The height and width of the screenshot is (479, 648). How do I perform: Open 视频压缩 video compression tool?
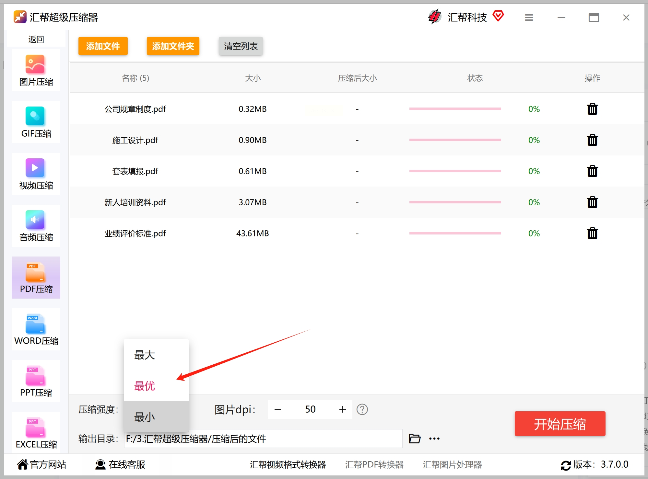[x=36, y=174]
